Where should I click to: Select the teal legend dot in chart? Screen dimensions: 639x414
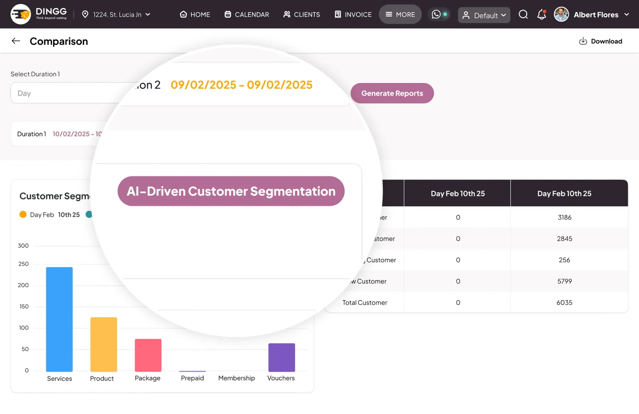pos(89,215)
